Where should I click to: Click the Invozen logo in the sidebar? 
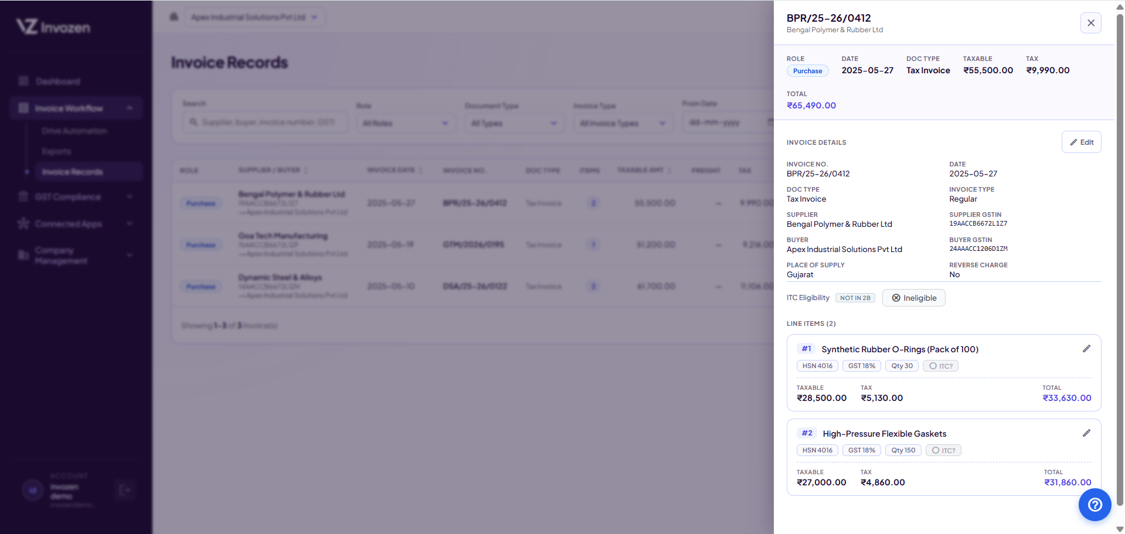point(53,26)
